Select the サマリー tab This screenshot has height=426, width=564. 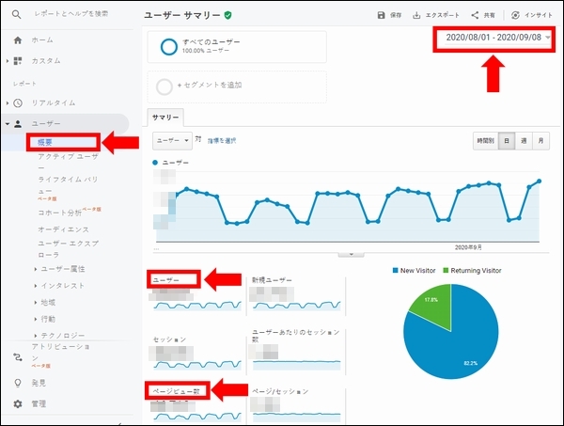click(165, 118)
